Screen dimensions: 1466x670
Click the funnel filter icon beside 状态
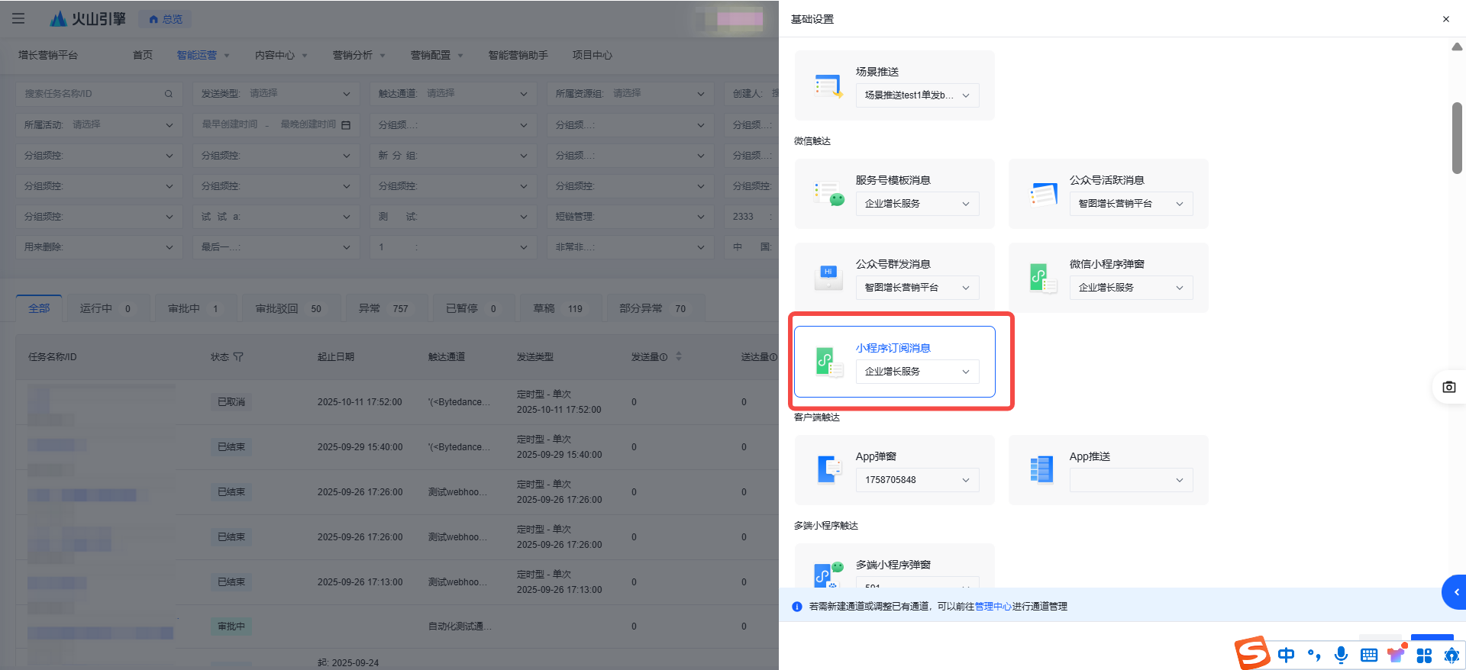(238, 356)
